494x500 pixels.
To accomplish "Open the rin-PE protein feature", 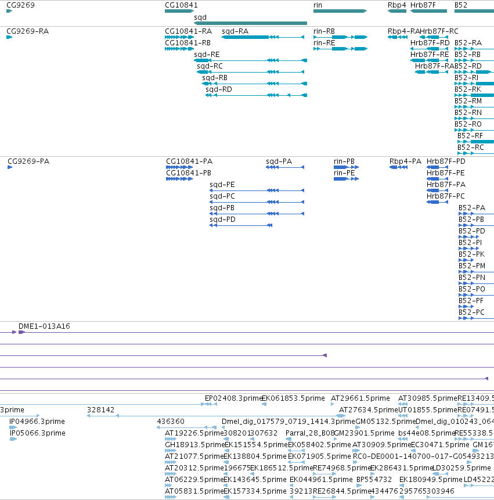I will (x=346, y=179).
